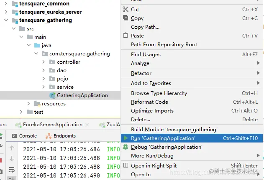Screen dimensions: 264x180
Task: Click log line timestamp 17:03:26.490
Action: tap(61, 175)
